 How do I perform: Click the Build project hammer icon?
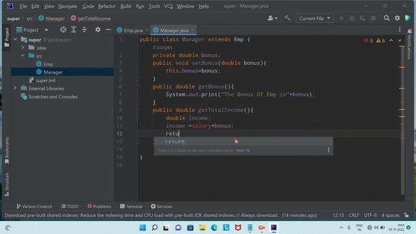[287, 18]
